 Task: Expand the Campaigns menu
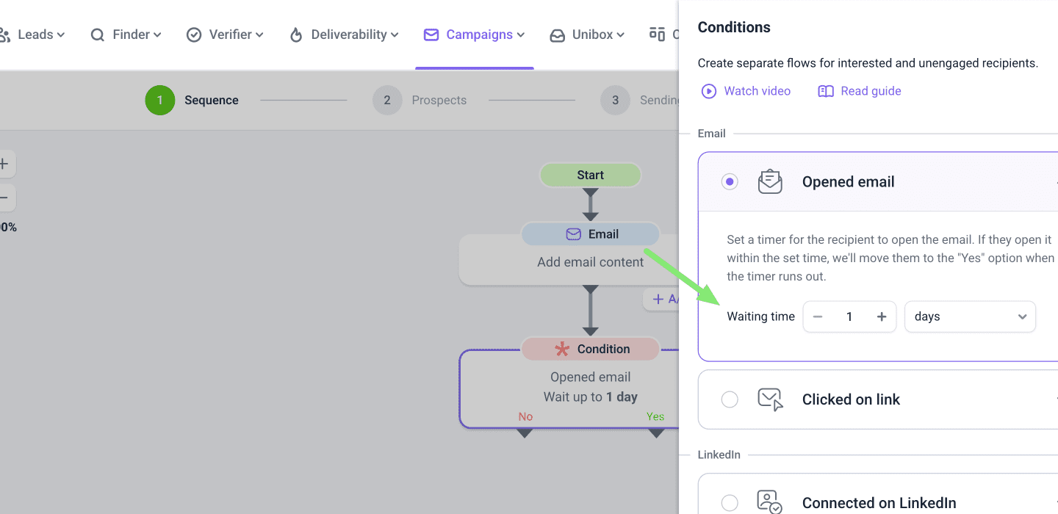[x=475, y=35]
